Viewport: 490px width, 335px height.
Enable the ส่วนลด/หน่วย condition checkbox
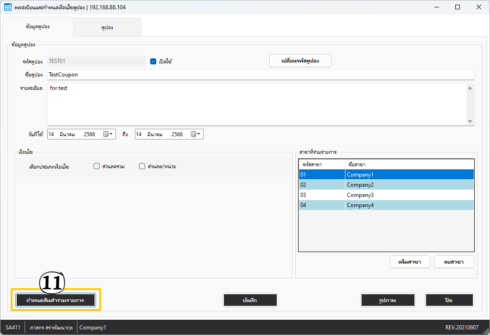coord(142,166)
